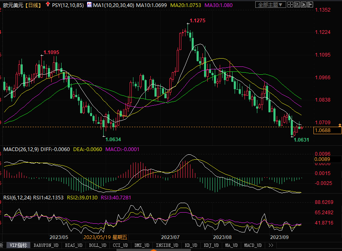Viewport: 342px width, 251px height.
Task: Open the 全部主题 theme dropdown
Action: click(x=270, y=5)
